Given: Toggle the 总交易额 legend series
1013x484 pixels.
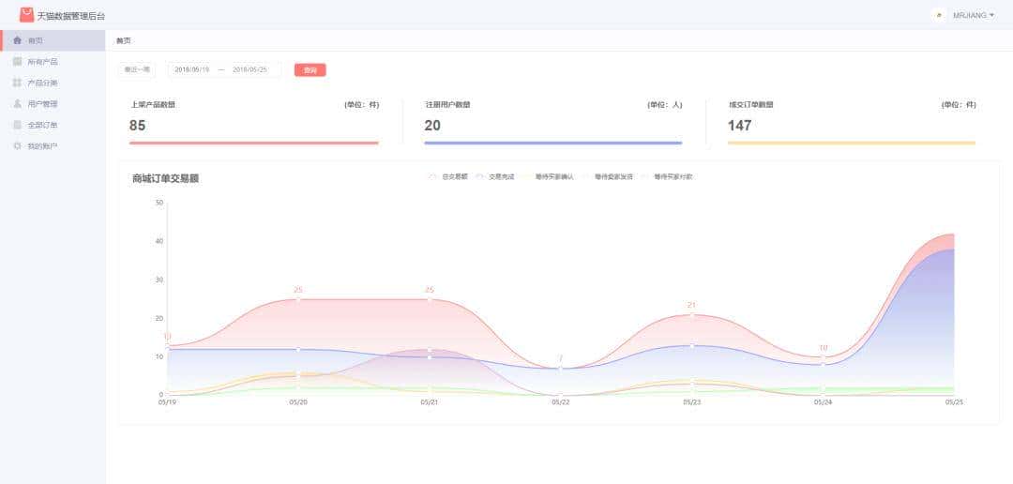Looking at the screenshot, I should (x=447, y=176).
